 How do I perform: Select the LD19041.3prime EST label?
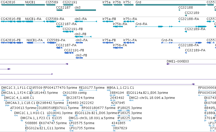tap(60, 113)
